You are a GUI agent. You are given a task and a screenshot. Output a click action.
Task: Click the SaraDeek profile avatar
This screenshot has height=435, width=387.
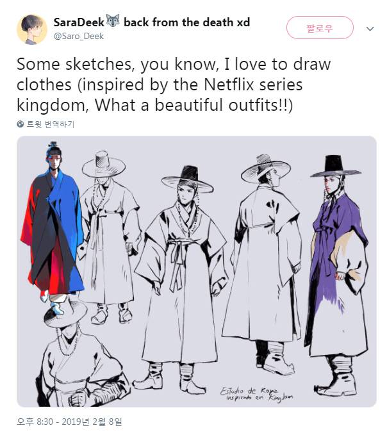[x=32, y=29]
